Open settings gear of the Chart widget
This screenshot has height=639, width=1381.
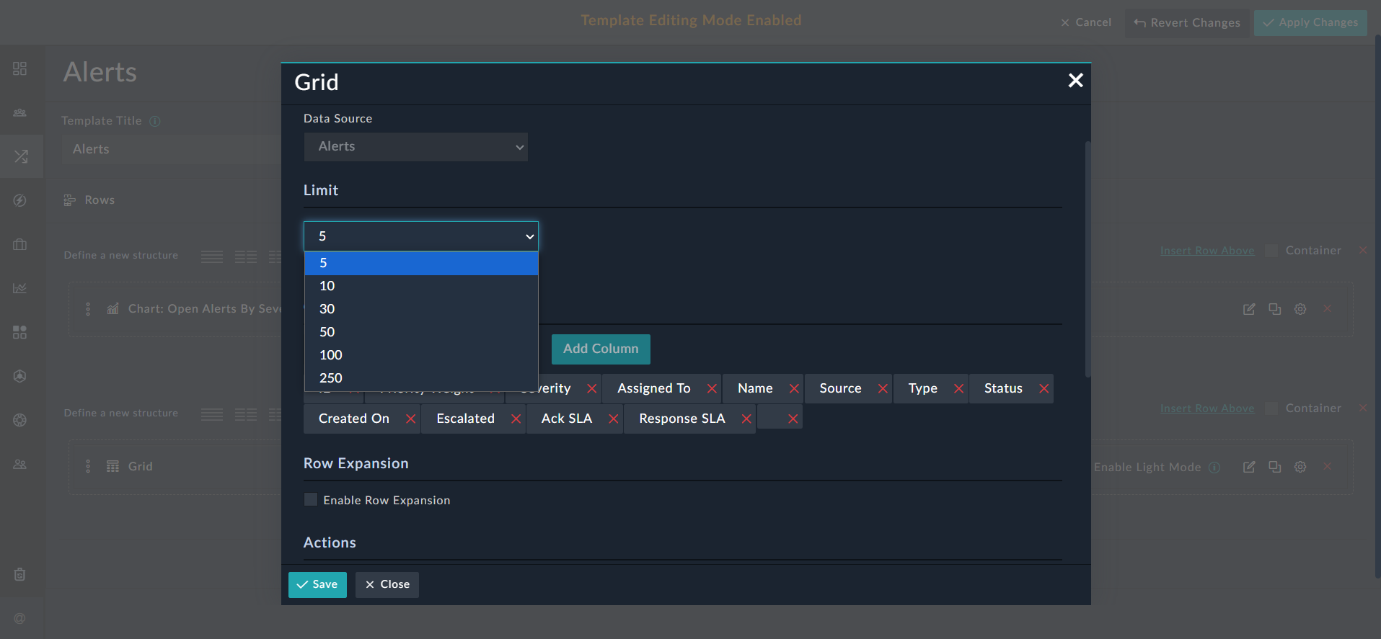point(1300,309)
